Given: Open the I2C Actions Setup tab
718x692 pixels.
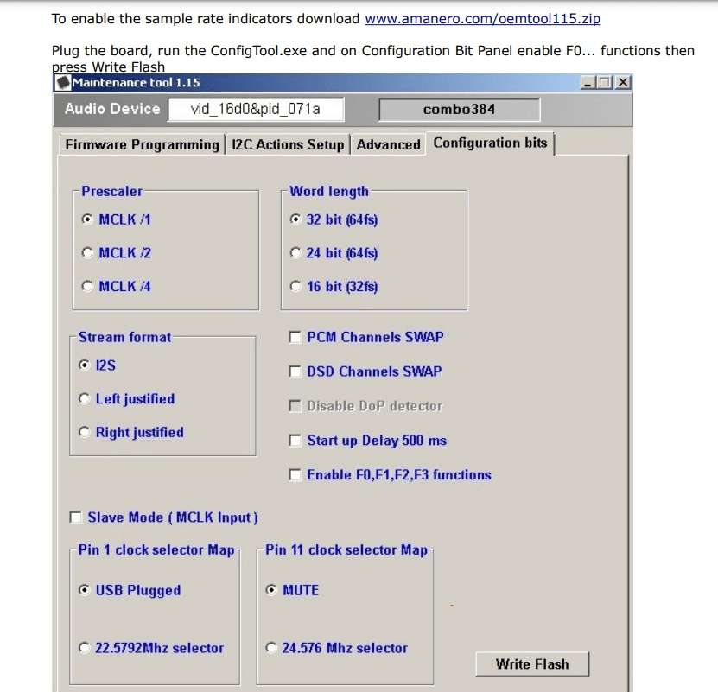Looking at the screenshot, I should coord(288,145).
